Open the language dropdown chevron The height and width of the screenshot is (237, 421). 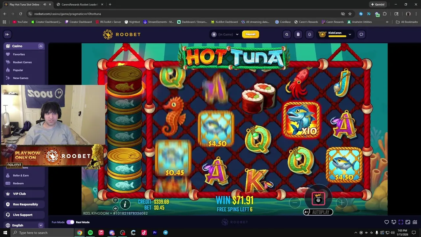(x=41, y=225)
